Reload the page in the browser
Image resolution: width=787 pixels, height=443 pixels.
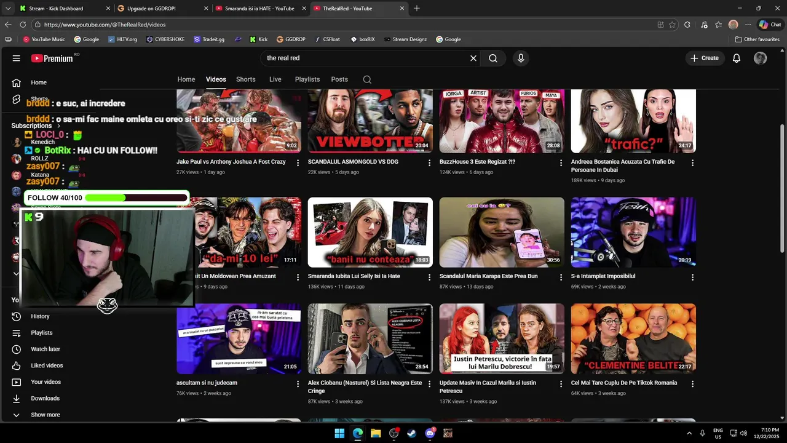[x=23, y=25]
